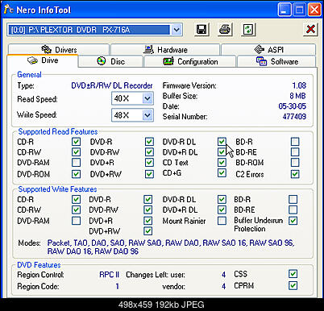Open the Drivers tab

tap(59, 49)
